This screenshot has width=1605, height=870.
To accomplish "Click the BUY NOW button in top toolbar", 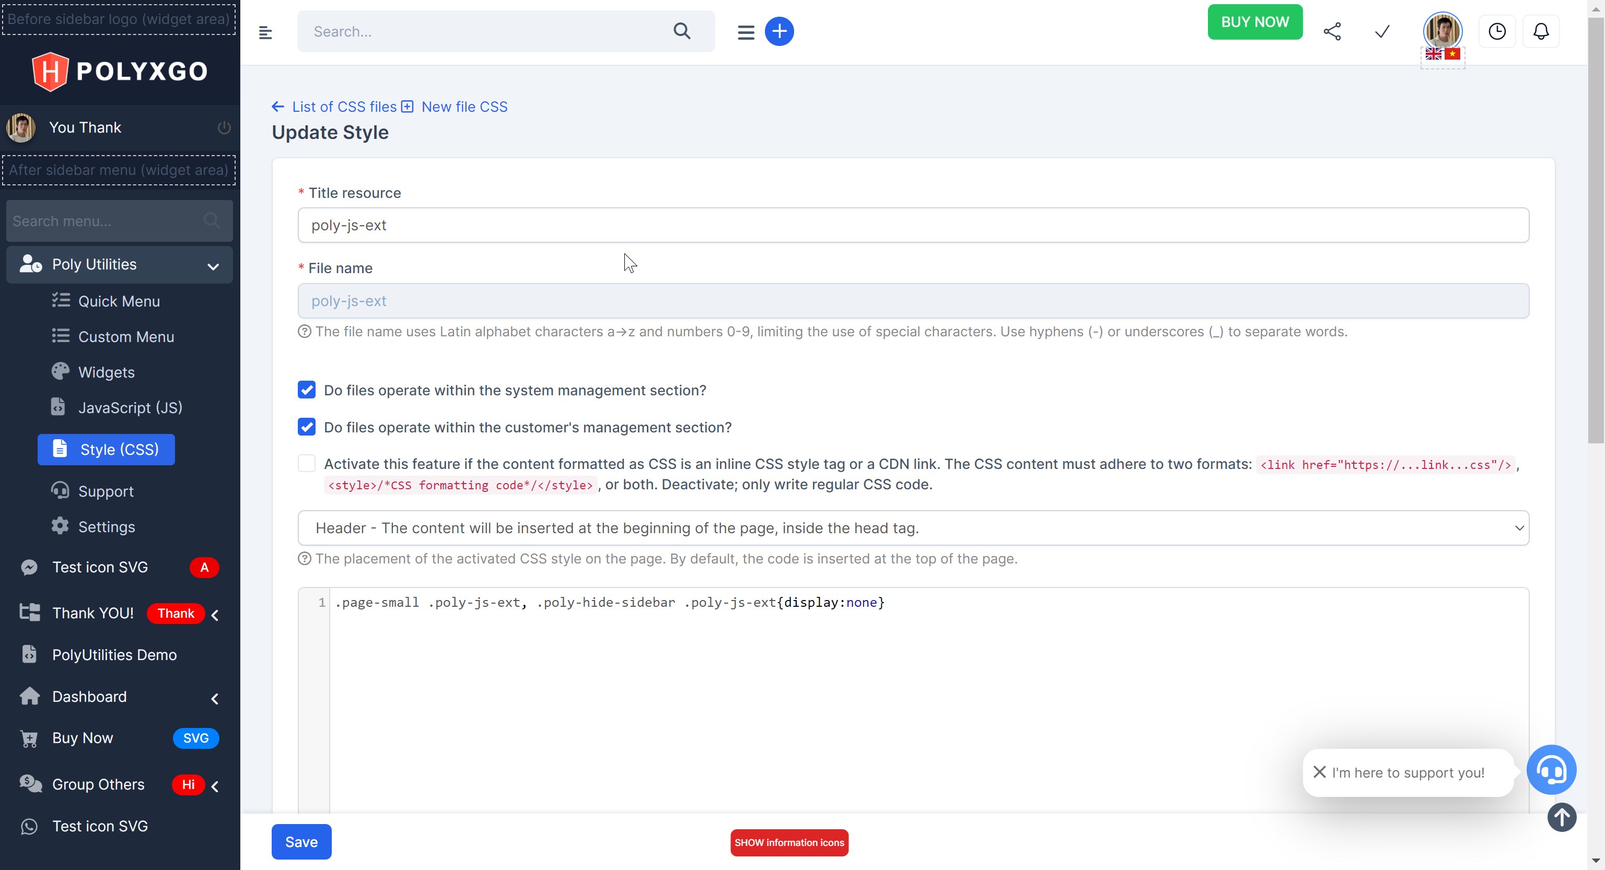I will pos(1254,20).
